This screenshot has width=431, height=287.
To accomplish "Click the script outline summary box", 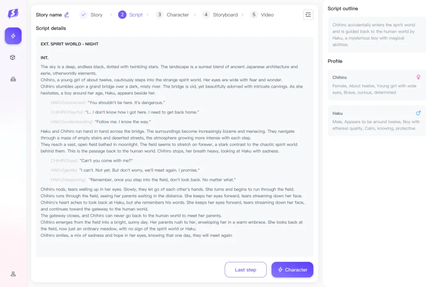I will tap(377, 35).
